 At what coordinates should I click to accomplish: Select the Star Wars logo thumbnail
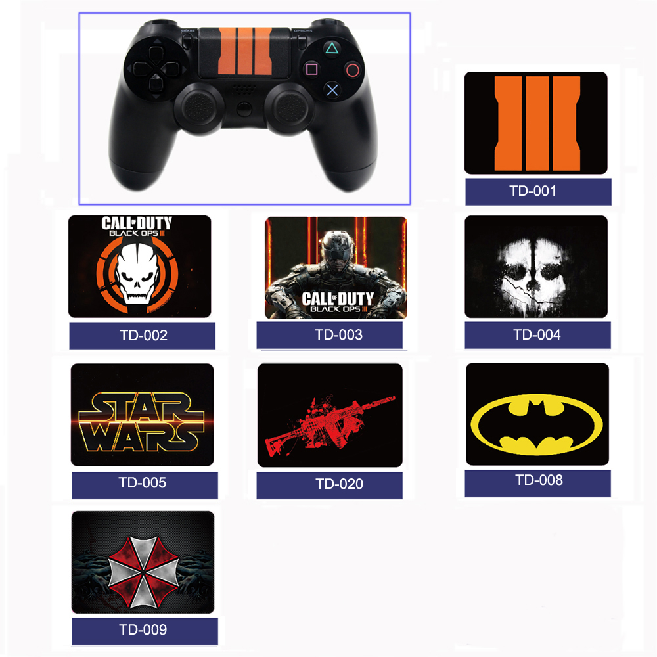[142, 415]
